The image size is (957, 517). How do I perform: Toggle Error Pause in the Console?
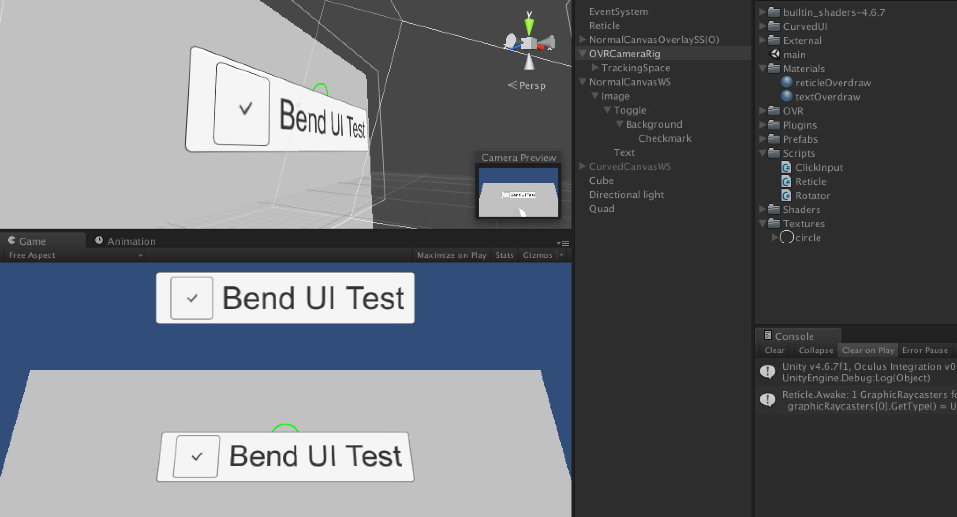click(925, 350)
